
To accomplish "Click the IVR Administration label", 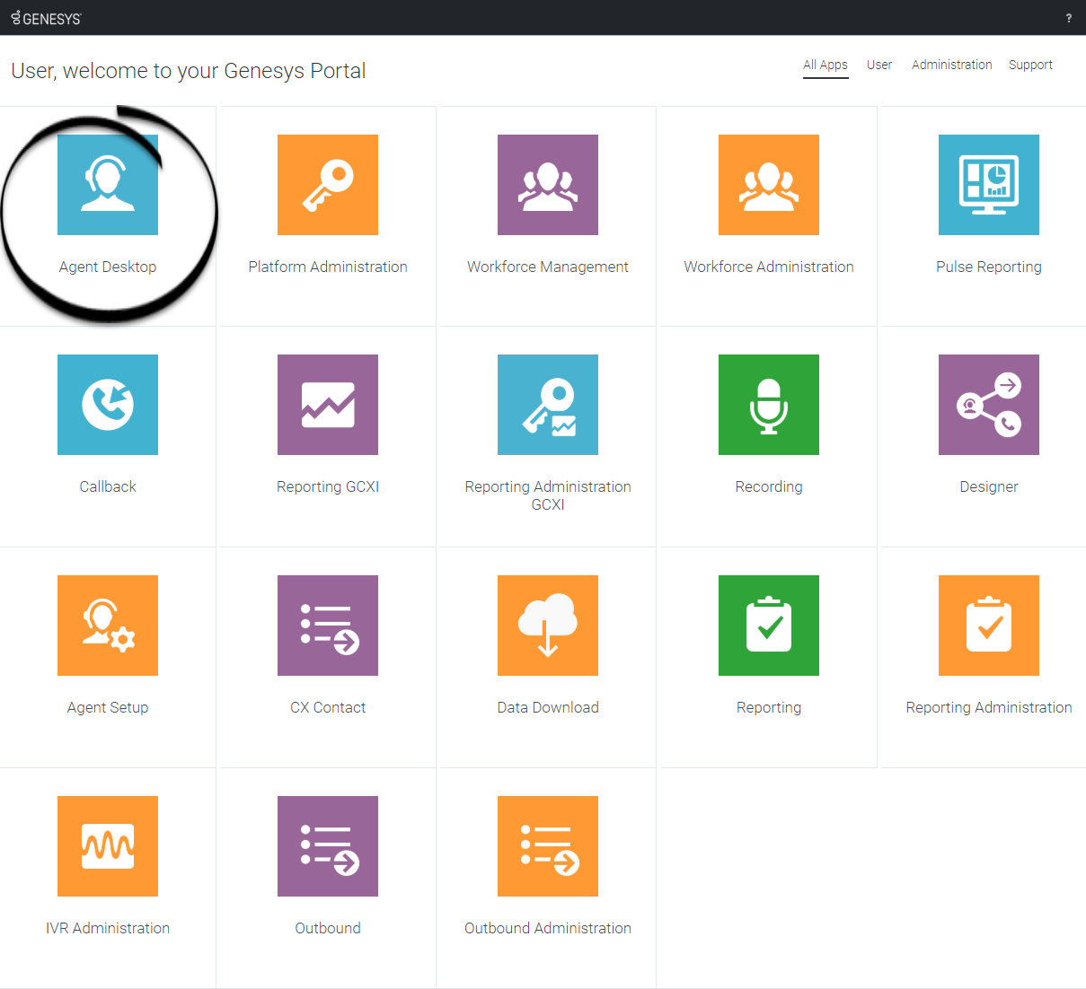I will [x=108, y=928].
